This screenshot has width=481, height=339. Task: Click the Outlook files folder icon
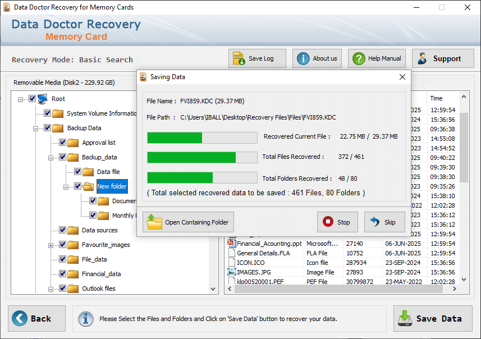tap(73, 288)
